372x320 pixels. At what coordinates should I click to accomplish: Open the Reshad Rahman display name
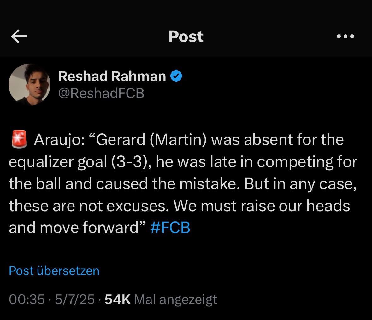(112, 76)
